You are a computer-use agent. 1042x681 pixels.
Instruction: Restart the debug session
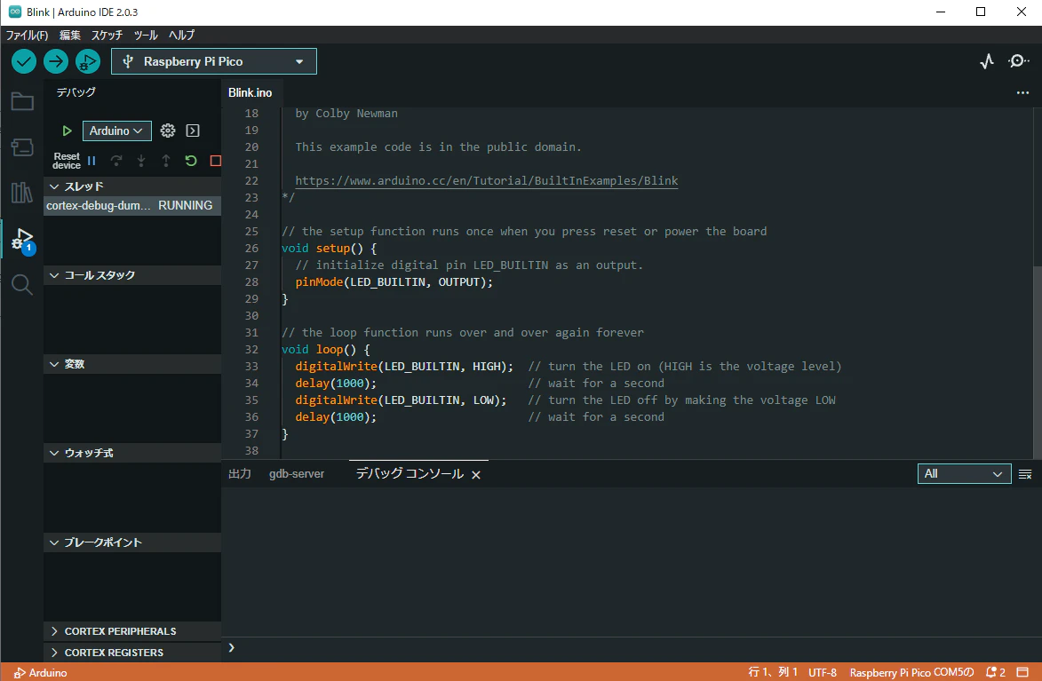click(x=191, y=161)
